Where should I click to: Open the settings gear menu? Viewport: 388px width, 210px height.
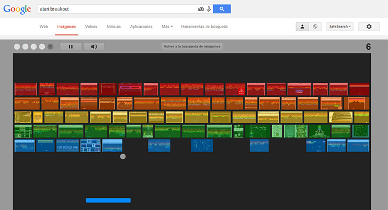pos(369,27)
